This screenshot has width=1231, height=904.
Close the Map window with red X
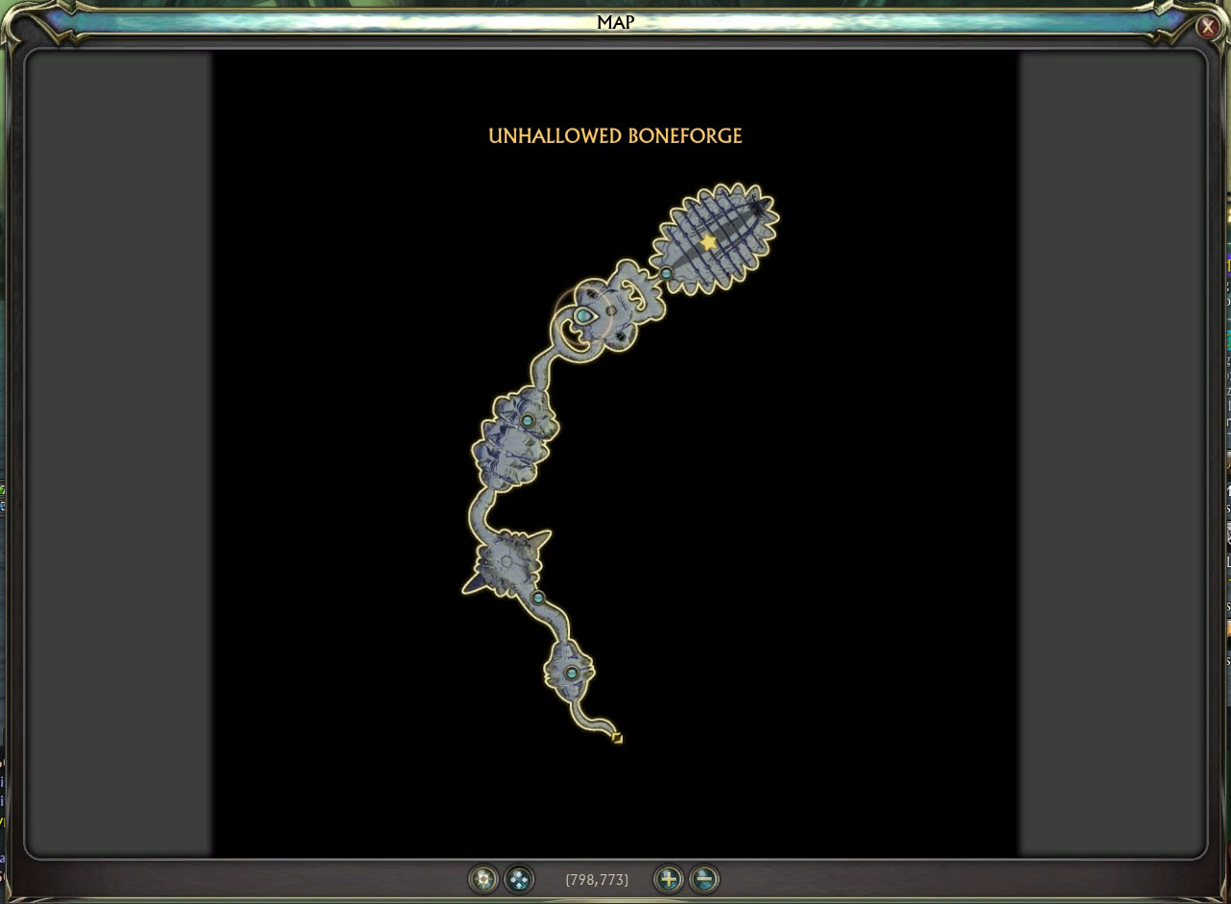click(1209, 27)
